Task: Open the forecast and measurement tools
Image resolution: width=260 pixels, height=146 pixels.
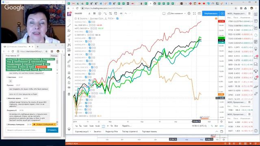Action: point(69,50)
